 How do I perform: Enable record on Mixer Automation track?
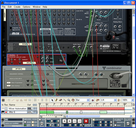(x=6, y=109)
